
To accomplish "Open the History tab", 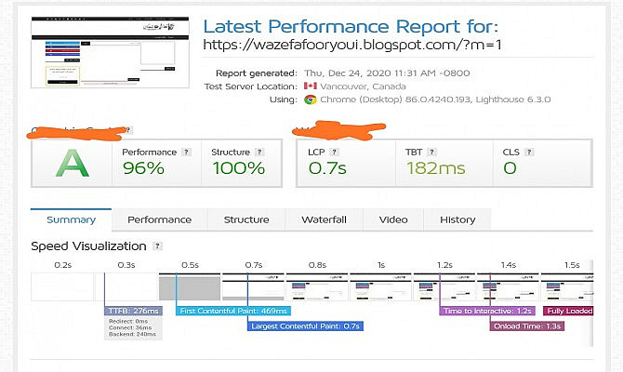I will point(457,219).
